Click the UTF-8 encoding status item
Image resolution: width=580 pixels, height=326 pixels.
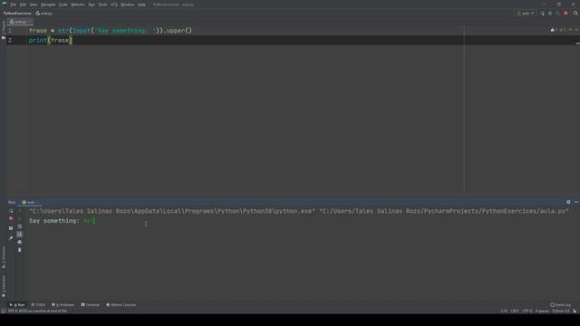click(527, 311)
